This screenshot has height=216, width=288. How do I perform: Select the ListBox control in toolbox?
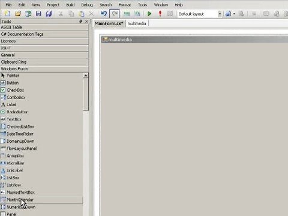click(x=41, y=178)
